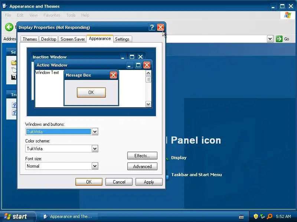This screenshot has height=222, width=297.
Task: Click the preview Active Window maximize icon
Action: [138, 65]
